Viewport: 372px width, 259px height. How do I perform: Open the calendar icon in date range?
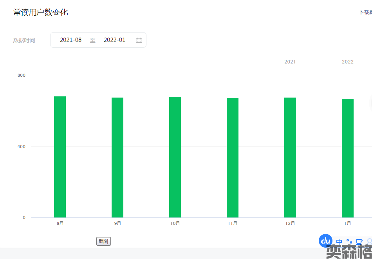(x=139, y=40)
